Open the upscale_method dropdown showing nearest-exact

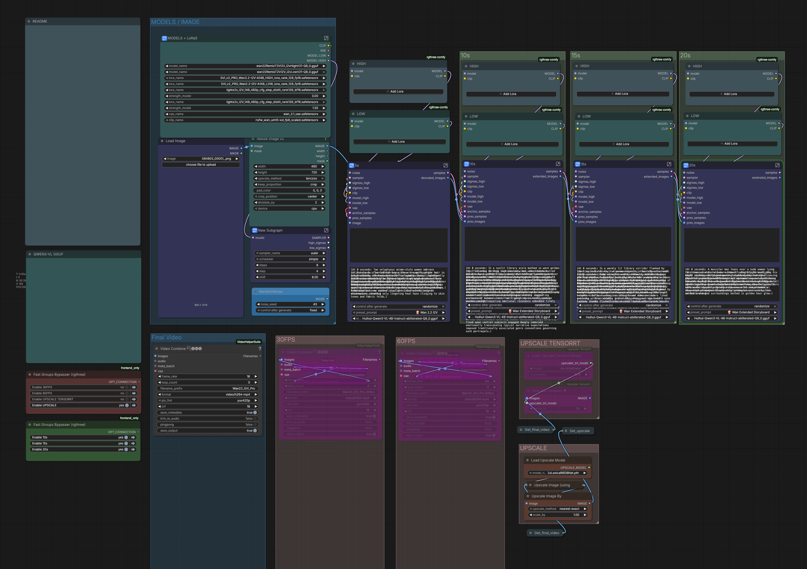558,509
